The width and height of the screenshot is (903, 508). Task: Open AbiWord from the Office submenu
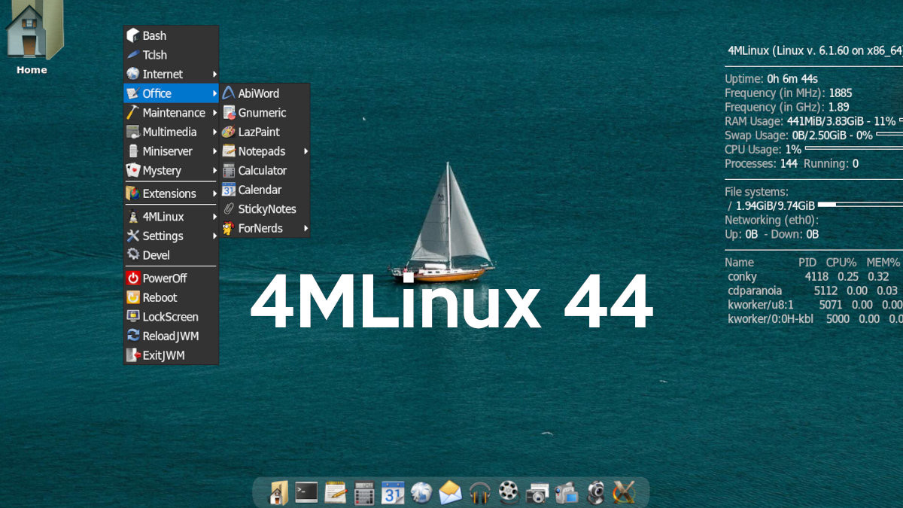264,93
